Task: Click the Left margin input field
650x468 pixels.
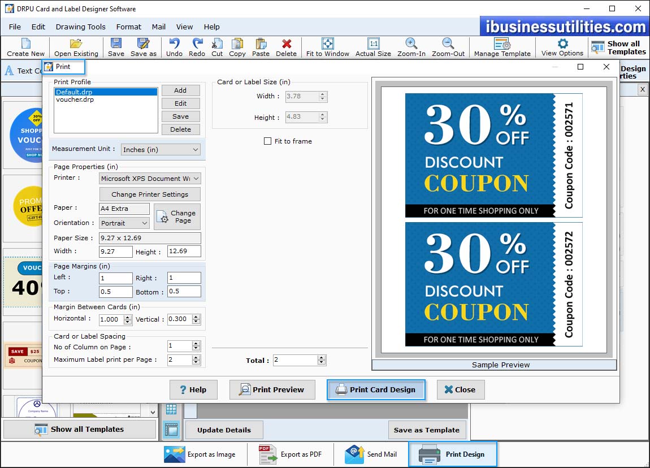Action: 115,278
